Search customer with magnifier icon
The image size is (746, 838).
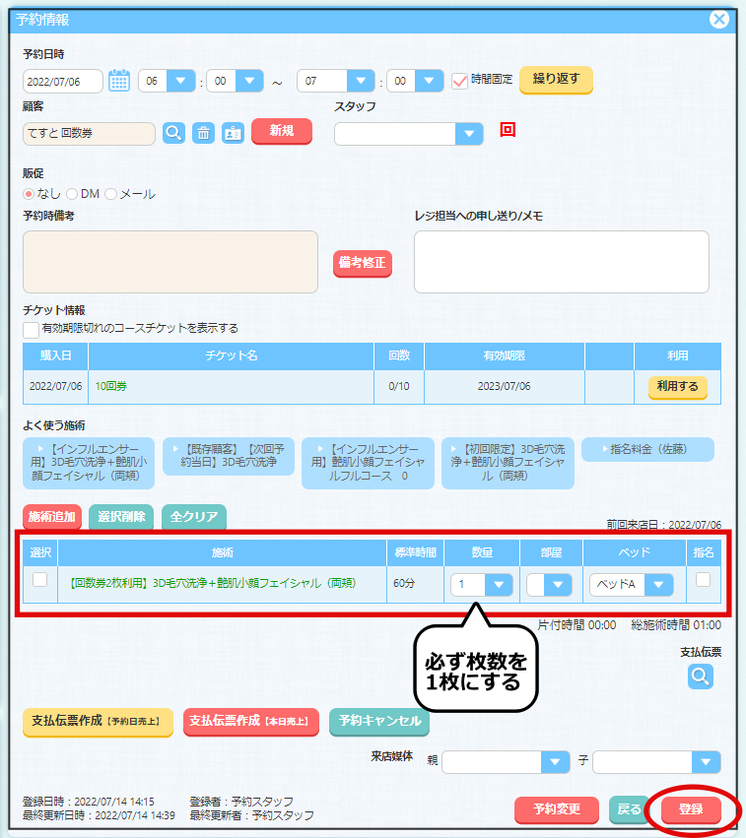tap(173, 134)
